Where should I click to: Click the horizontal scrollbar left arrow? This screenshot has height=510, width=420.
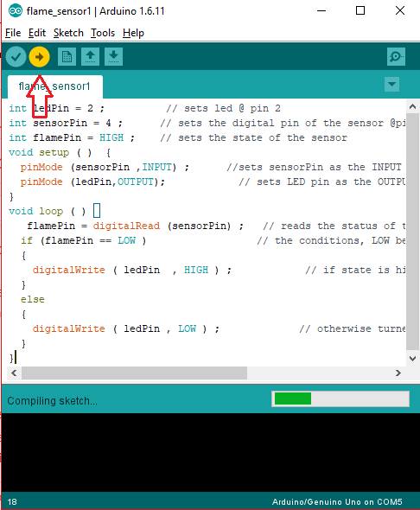click(x=14, y=373)
